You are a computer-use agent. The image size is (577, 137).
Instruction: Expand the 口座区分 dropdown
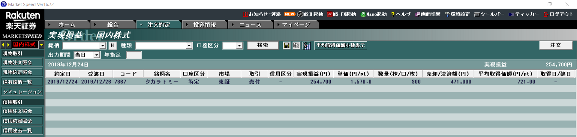coord(239,46)
